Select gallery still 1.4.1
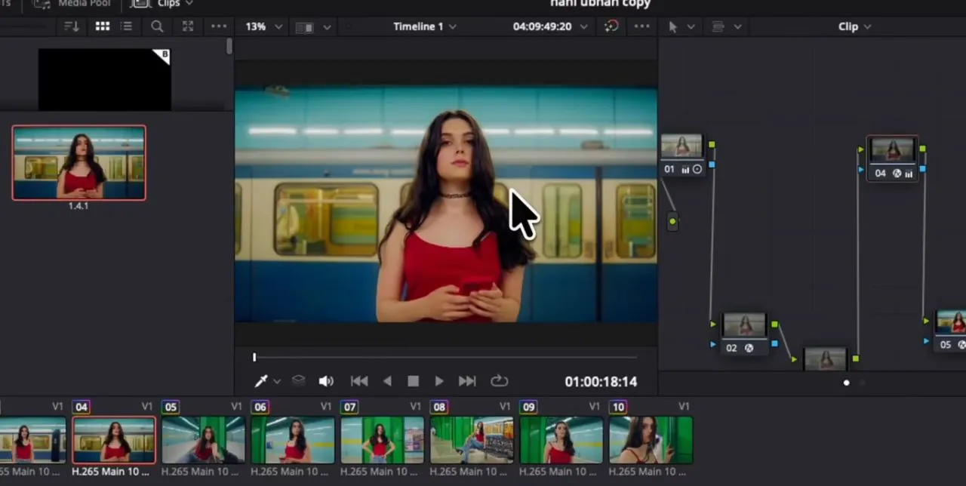This screenshot has height=486, width=966. pos(78,163)
